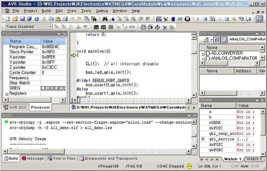Click the Stop Debugging square icon

coord(205,19)
